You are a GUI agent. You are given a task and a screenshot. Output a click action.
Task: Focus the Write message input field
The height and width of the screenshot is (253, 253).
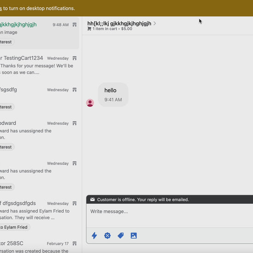170,215
